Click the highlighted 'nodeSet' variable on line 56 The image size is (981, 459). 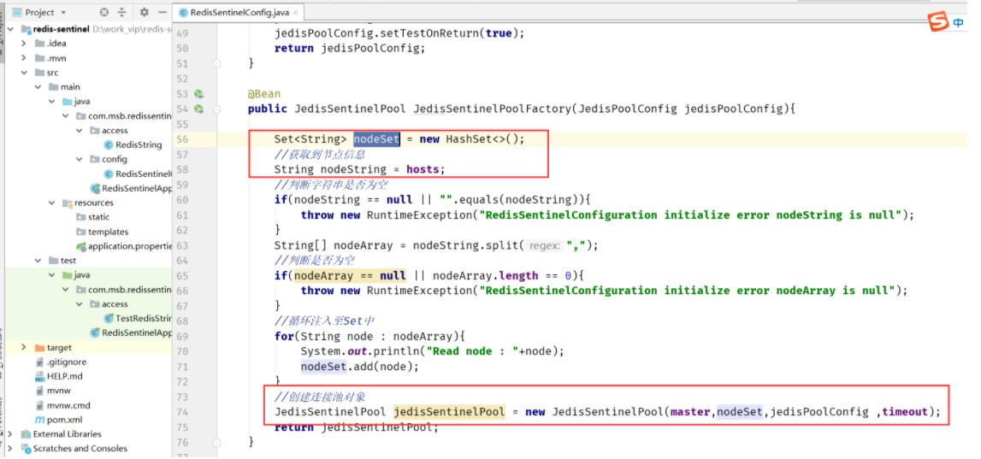pyautogui.click(x=376, y=138)
